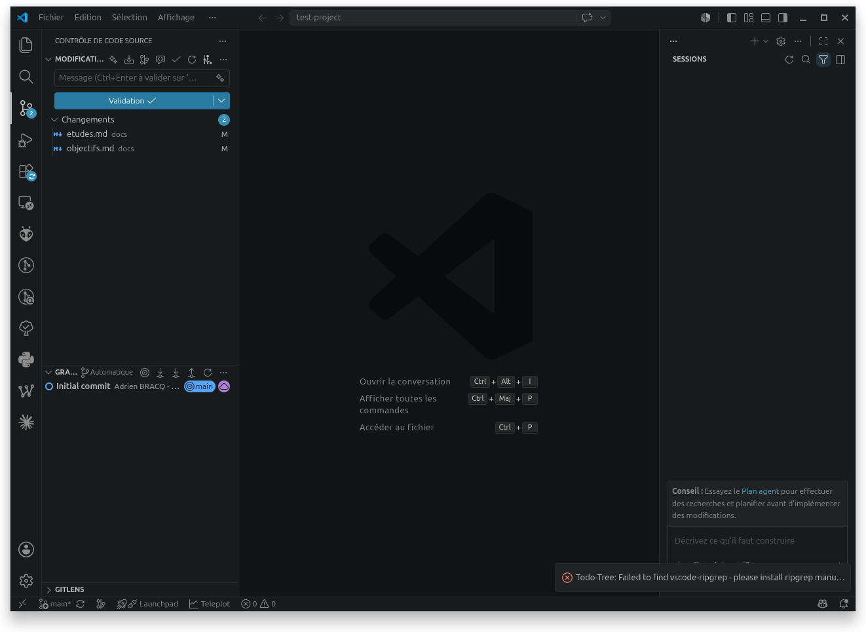Open the Sélection menu
The image size is (866, 632).
click(x=130, y=18)
